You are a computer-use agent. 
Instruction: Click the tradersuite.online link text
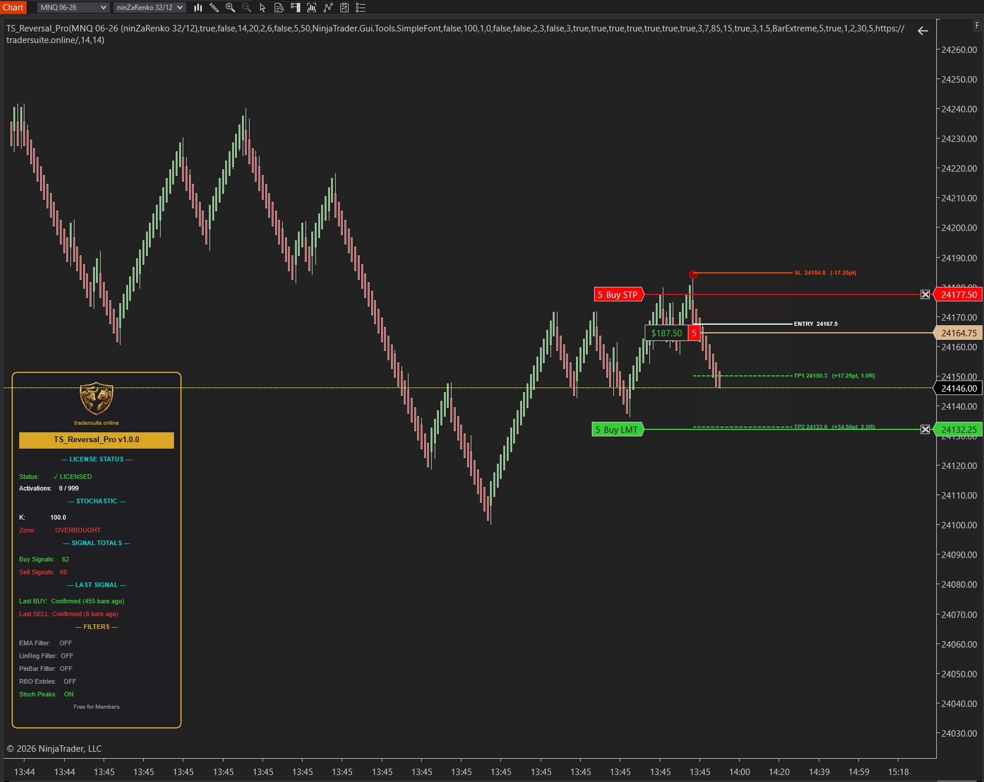96,423
